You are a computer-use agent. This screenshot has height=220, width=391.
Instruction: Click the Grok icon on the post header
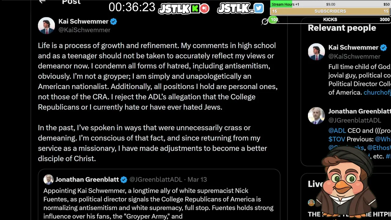point(265,21)
